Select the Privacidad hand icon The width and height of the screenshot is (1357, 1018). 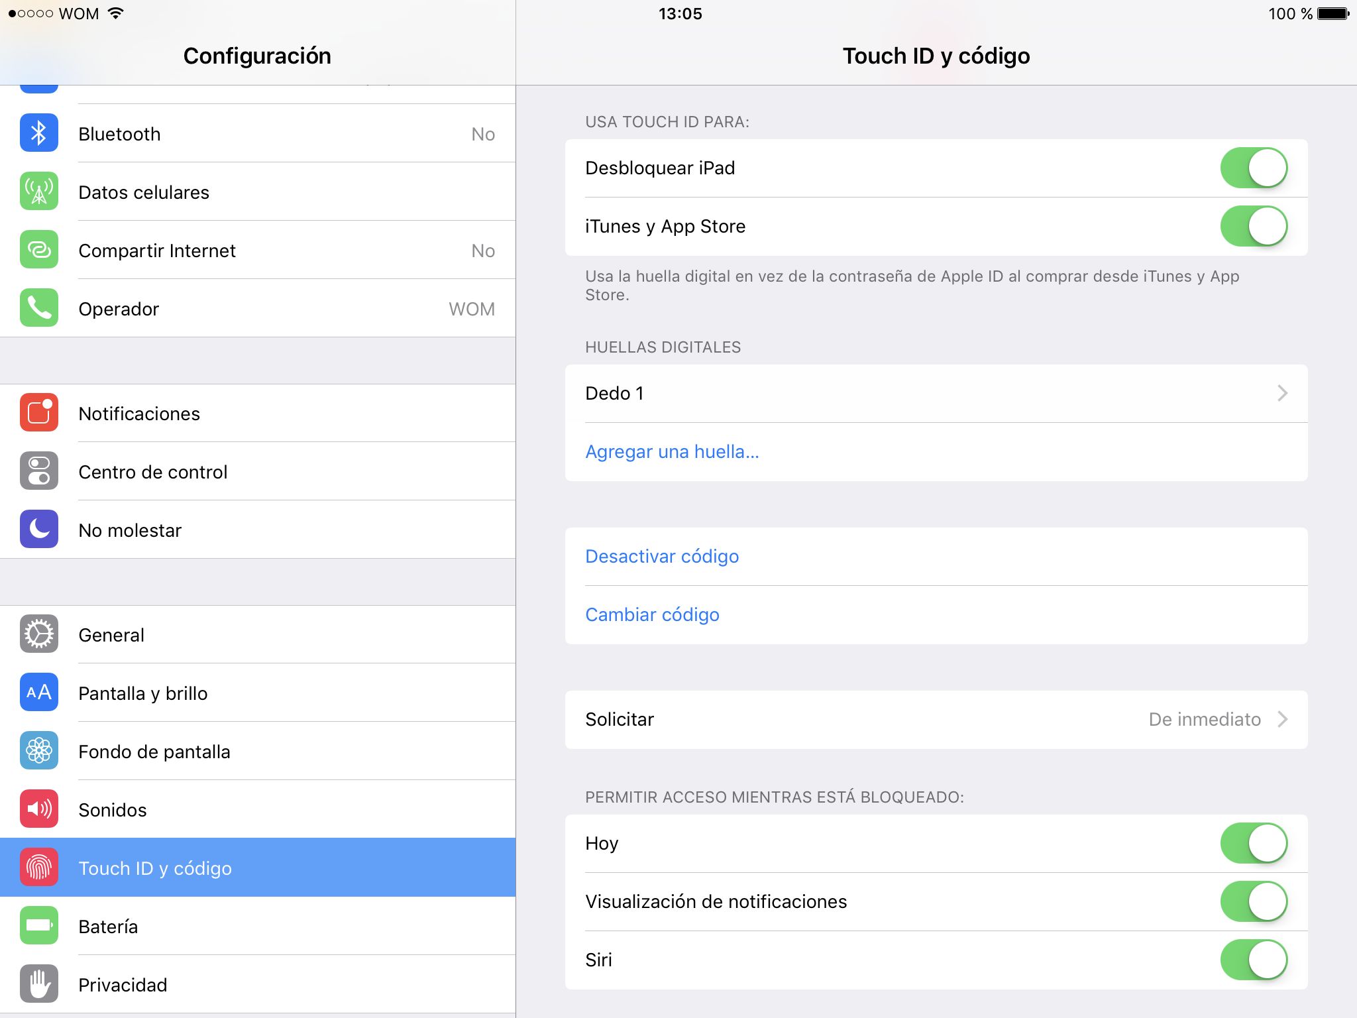pos(38,984)
